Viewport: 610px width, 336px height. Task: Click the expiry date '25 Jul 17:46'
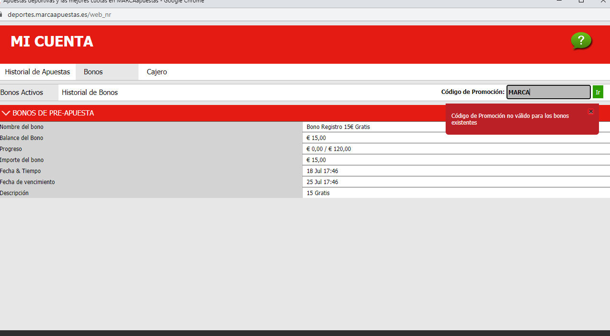[322, 182]
